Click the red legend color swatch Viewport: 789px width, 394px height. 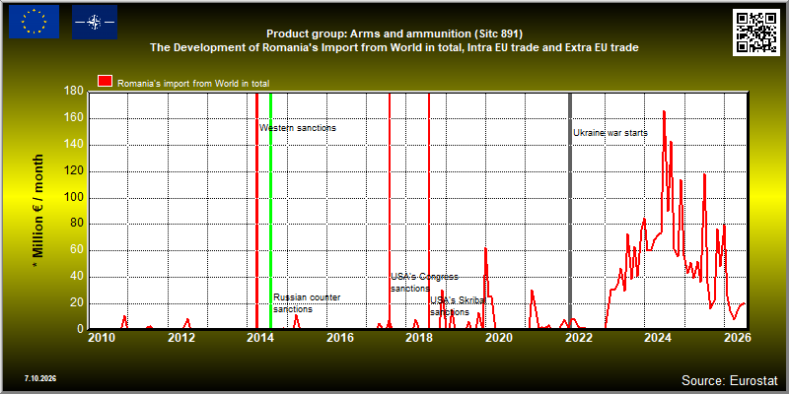(x=106, y=82)
